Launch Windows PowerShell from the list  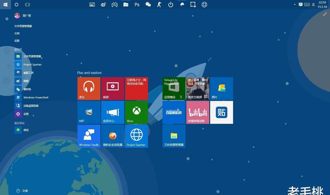[31, 97]
